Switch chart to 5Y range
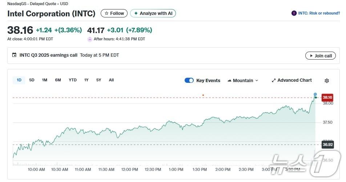Image resolution: width=346 pixels, height=182 pixels. [x=98, y=80]
